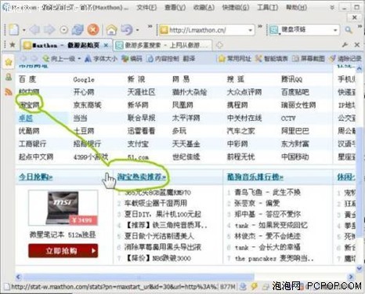Open the RSS feed icon in sidebar
365x294 pixels.
[9, 92]
